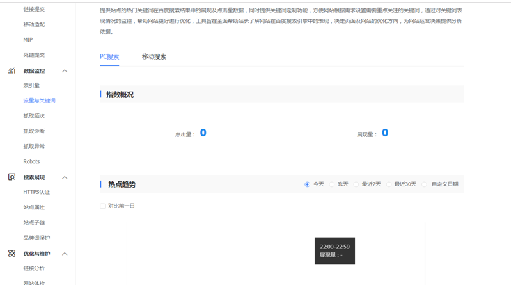This screenshot has width=511, height=285.
Task: Open 抓取诊断 in sidebar
Action: point(34,131)
